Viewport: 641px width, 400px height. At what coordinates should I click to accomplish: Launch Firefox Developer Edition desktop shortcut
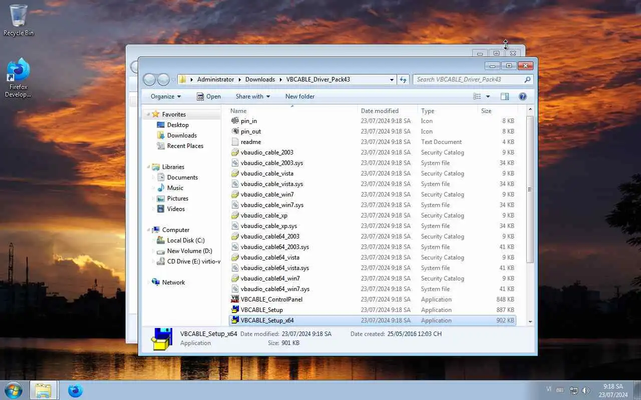click(x=19, y=78)
